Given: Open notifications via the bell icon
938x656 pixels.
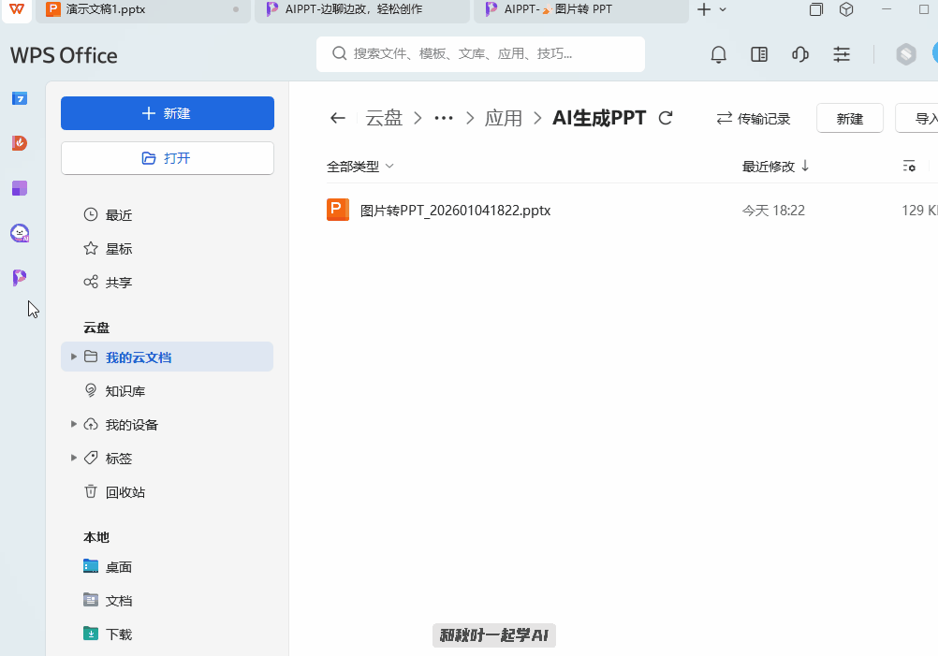Looking at the screenshot, I should [718, 54].
